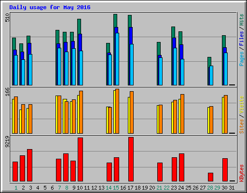Select day 27 on the date axis
The width and height of the screenshot is (247, 193).
(x=203, y=188)
